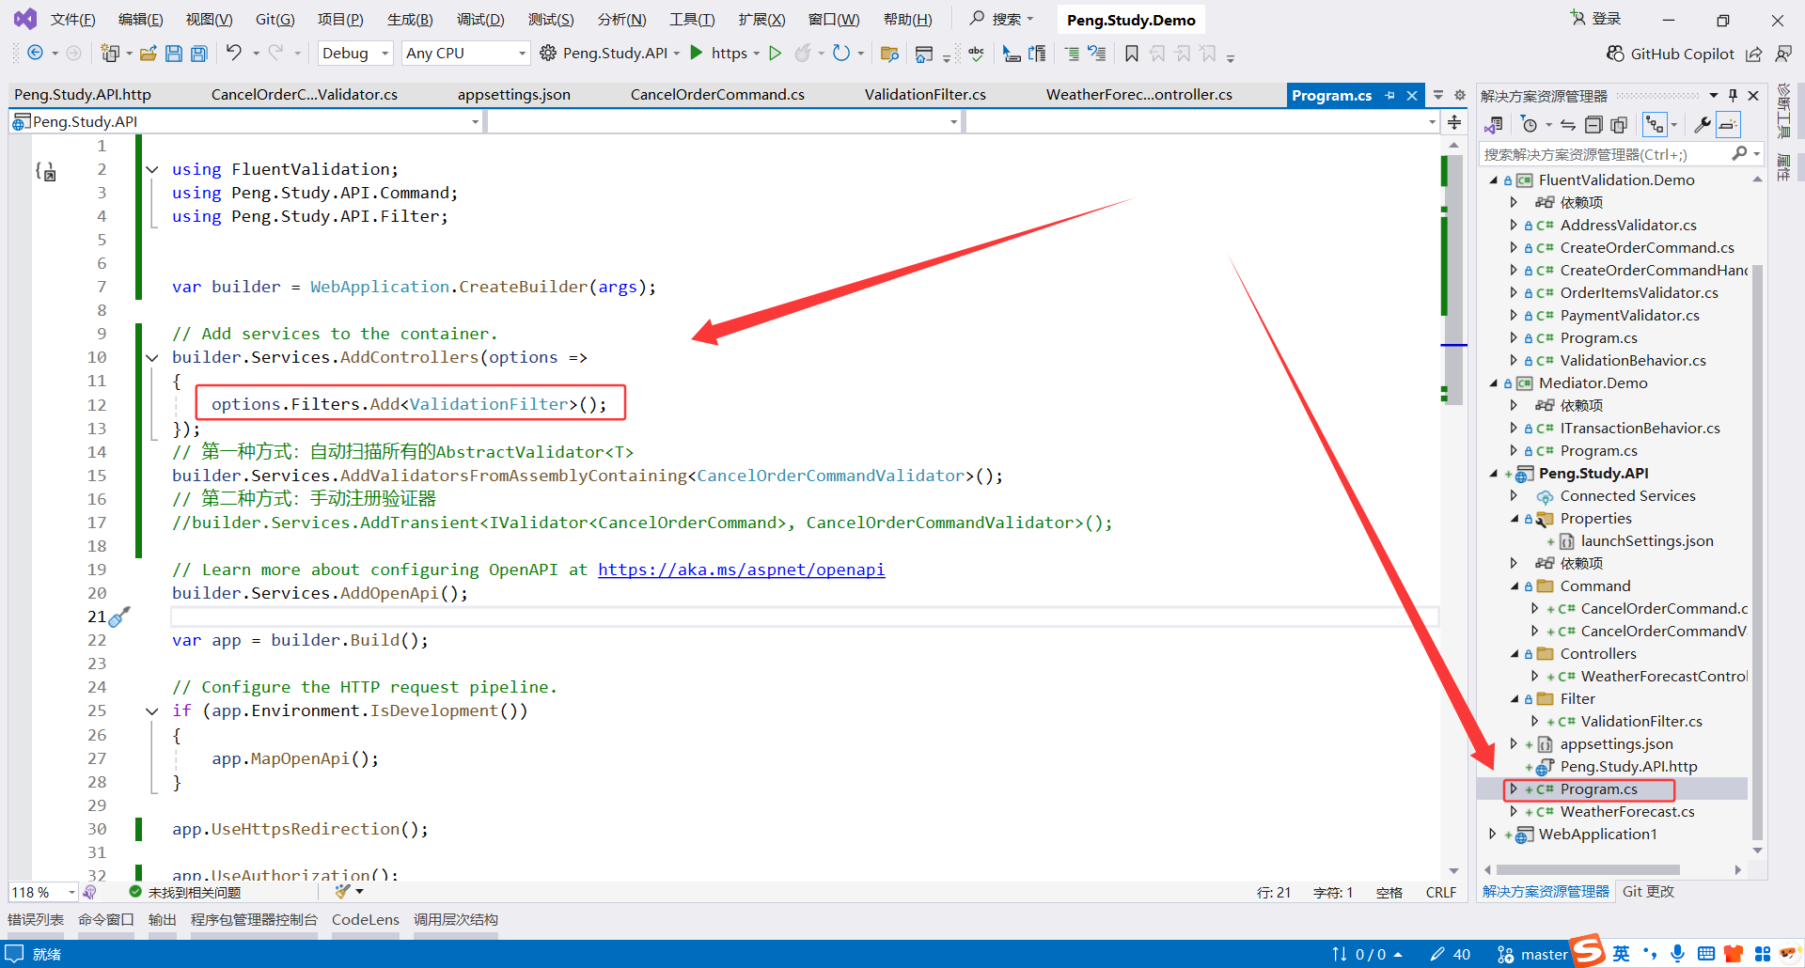Image resolution: width=1805 pixels, height=968 pixels.
Task: Click the restart circular arrow icon
Action: (x=841, y=54)
